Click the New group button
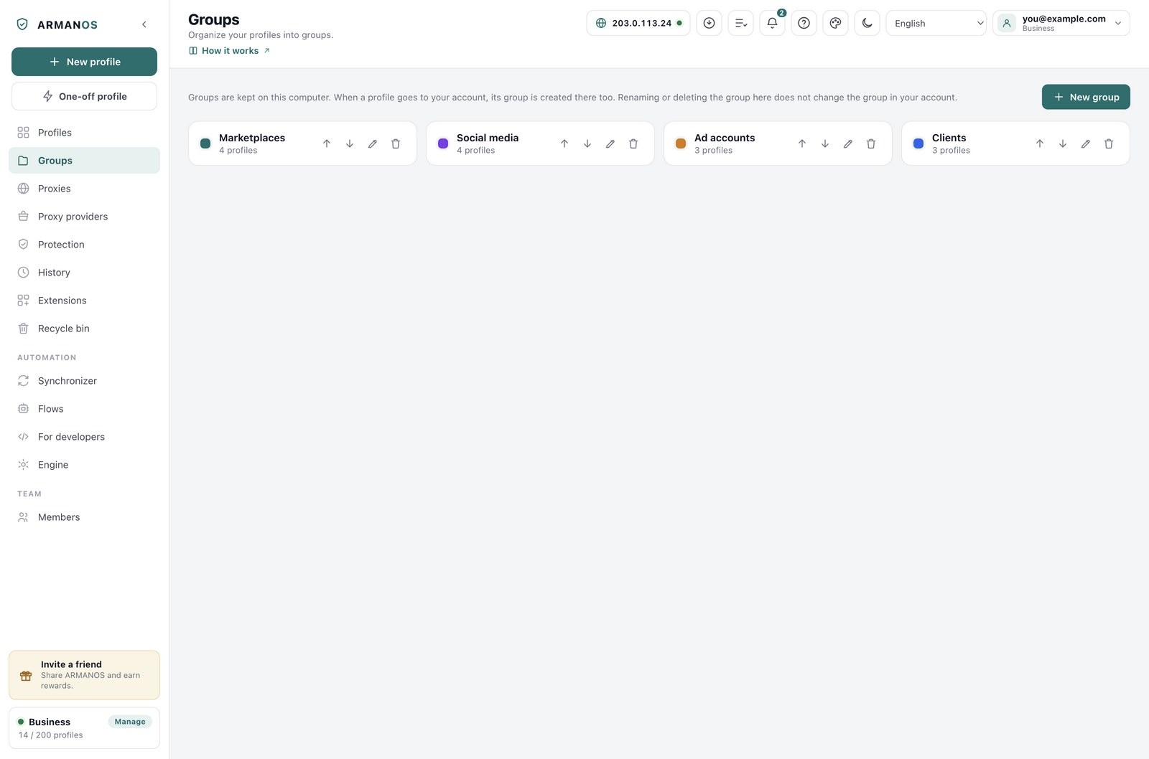Viewport: 1149px width, 759px height. pos(1086,97)
